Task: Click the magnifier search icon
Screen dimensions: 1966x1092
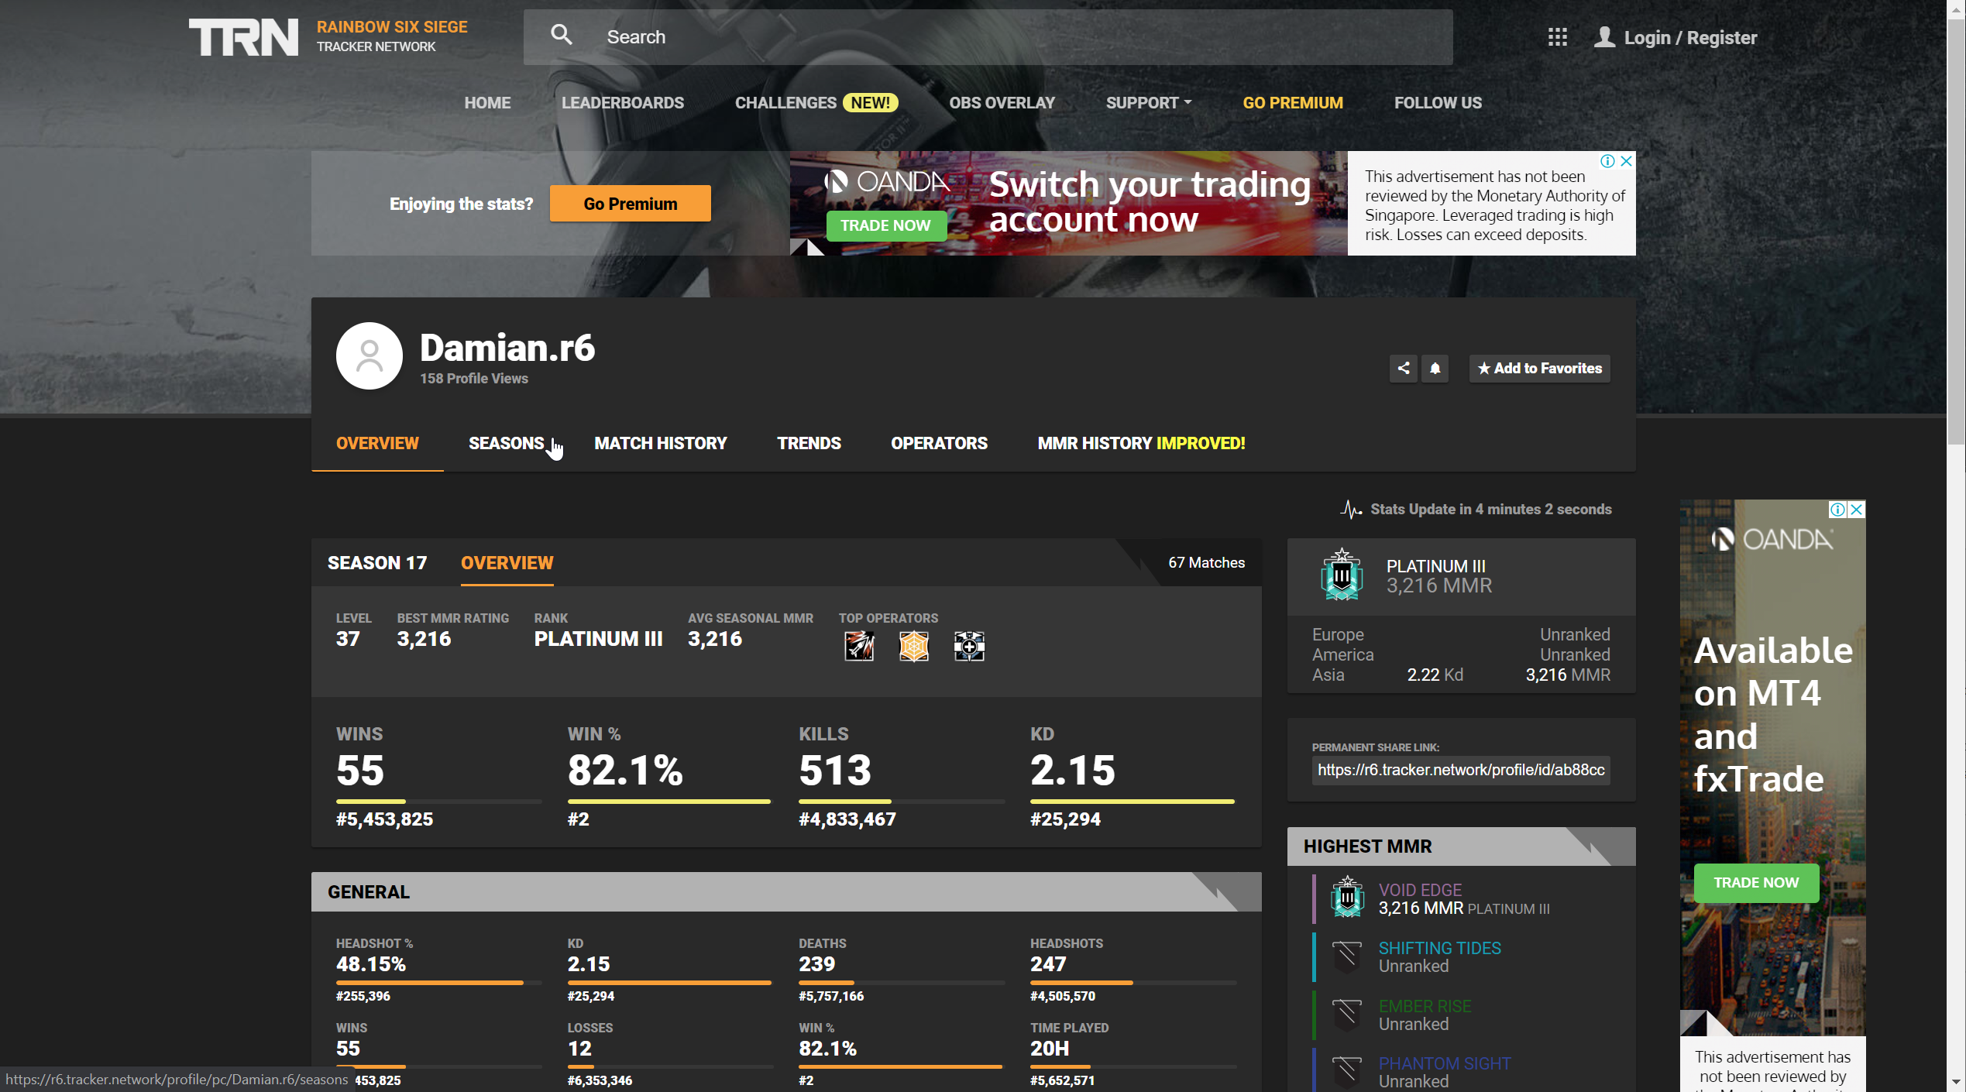Action: click(x=562, y=35)
